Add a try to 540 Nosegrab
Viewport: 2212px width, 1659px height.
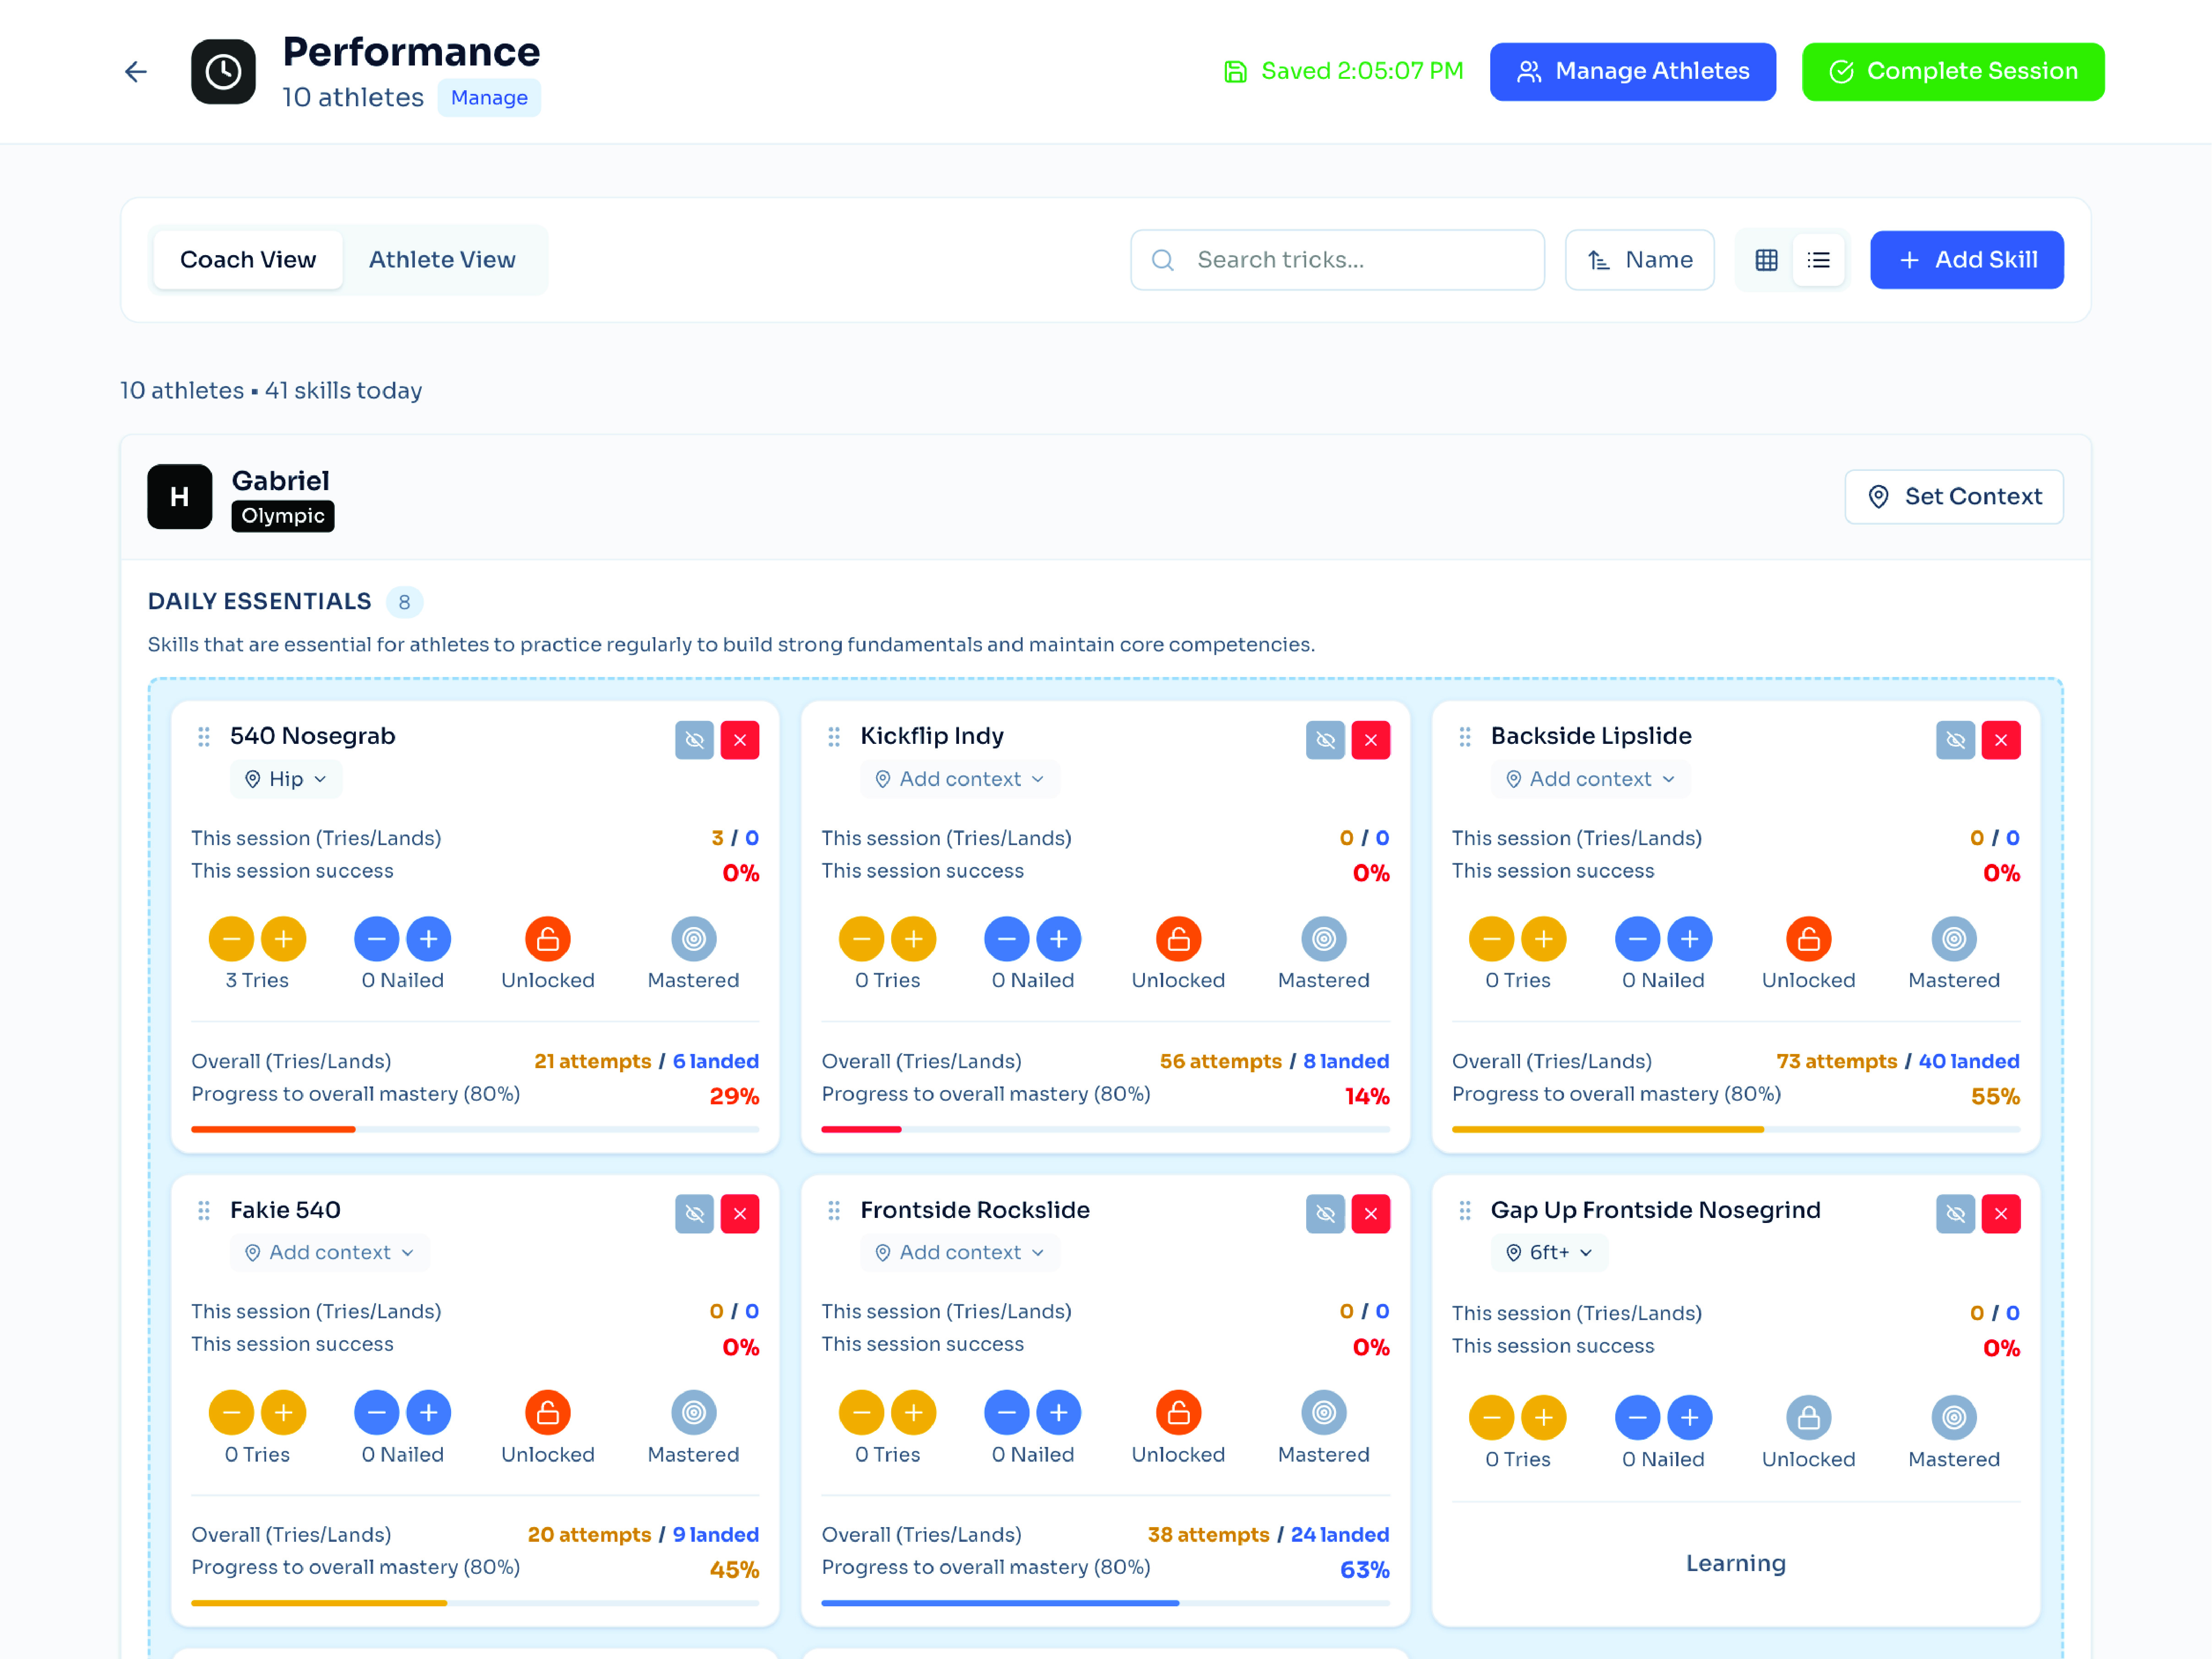pos(283,939)
